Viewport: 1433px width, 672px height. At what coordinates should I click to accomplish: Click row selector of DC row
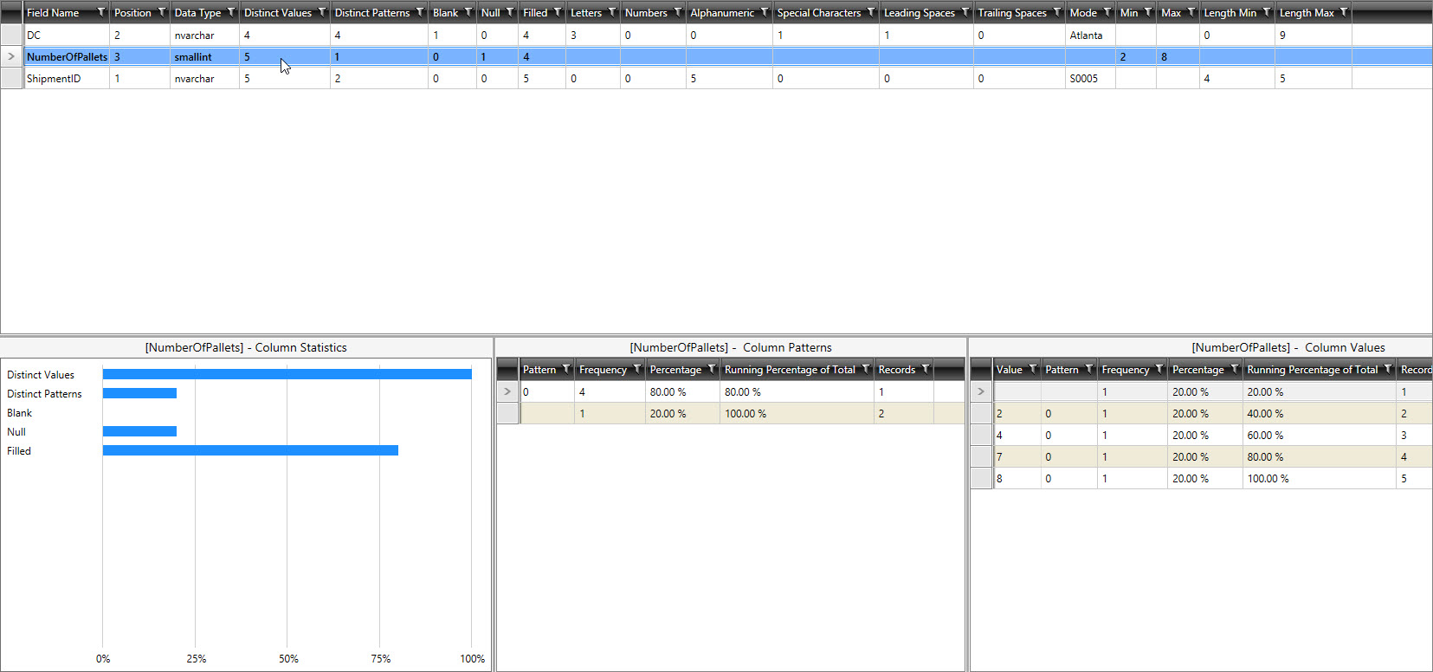pyautogui.click(x=11, y=36)
